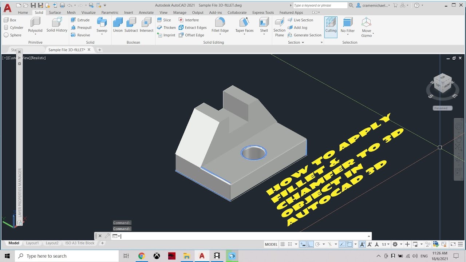Image resolution: width=466 pixels, height=262 pixels.
Task: Click Save in quick access toolbar
Action: [33, 5]
